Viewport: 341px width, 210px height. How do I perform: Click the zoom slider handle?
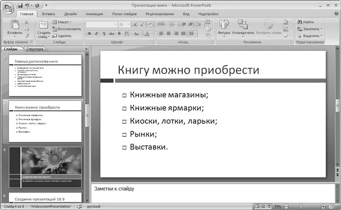coord(301,207)
